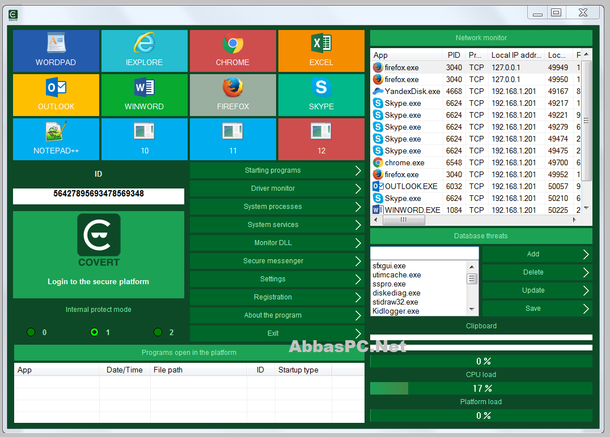Click OUTLOOK.EXE icon in network monitor

[x=378, y=186]
